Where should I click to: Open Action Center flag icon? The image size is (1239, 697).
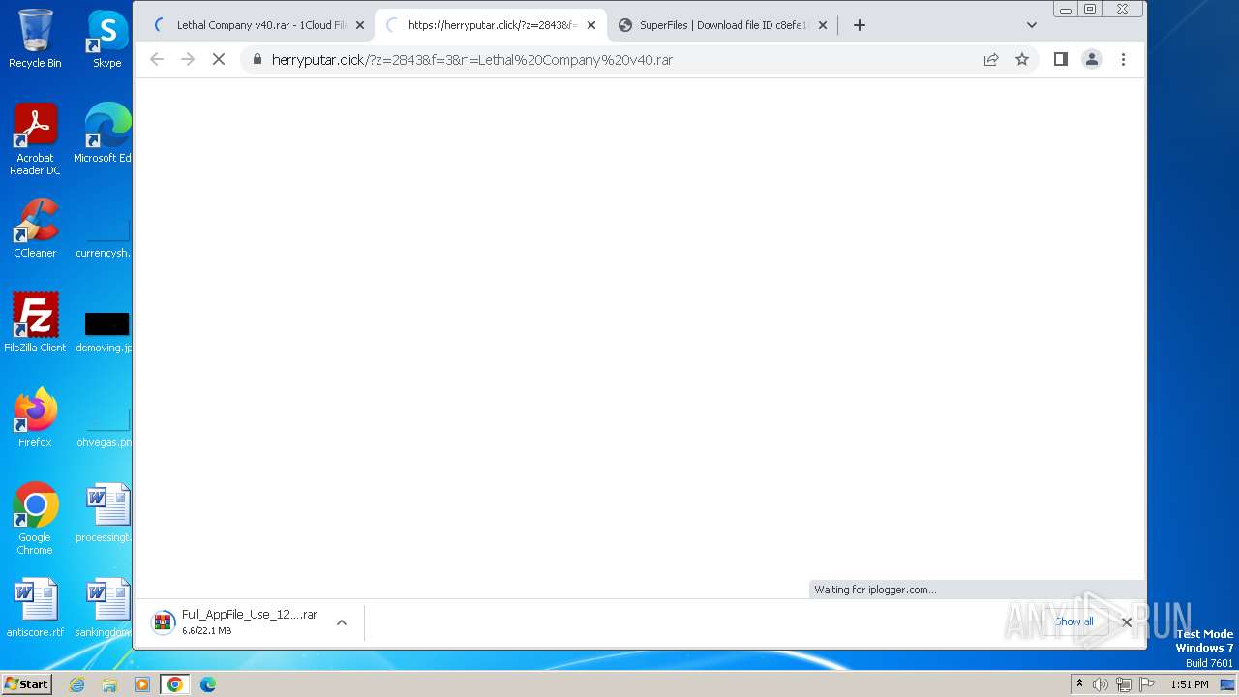pos(1147,684)
